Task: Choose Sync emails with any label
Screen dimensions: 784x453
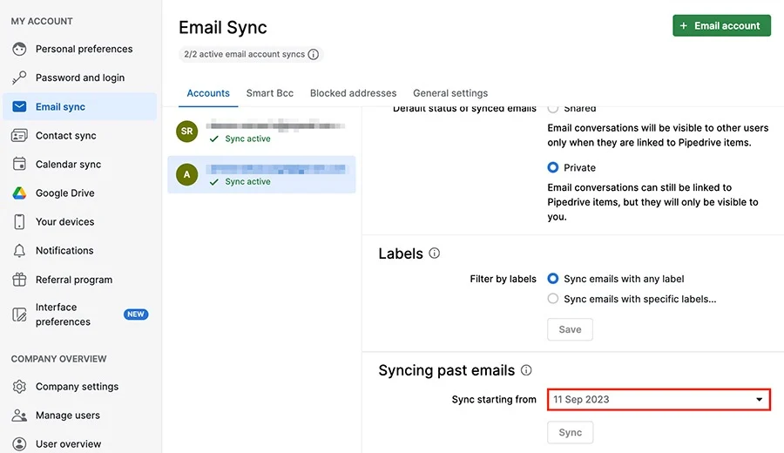Action: (x=552, y=279)
